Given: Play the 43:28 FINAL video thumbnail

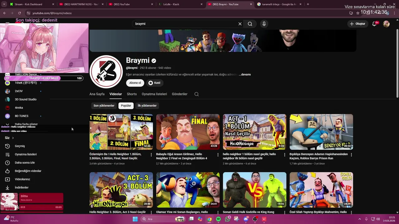Looking at the screenshot, I should [x=188, y=132].
